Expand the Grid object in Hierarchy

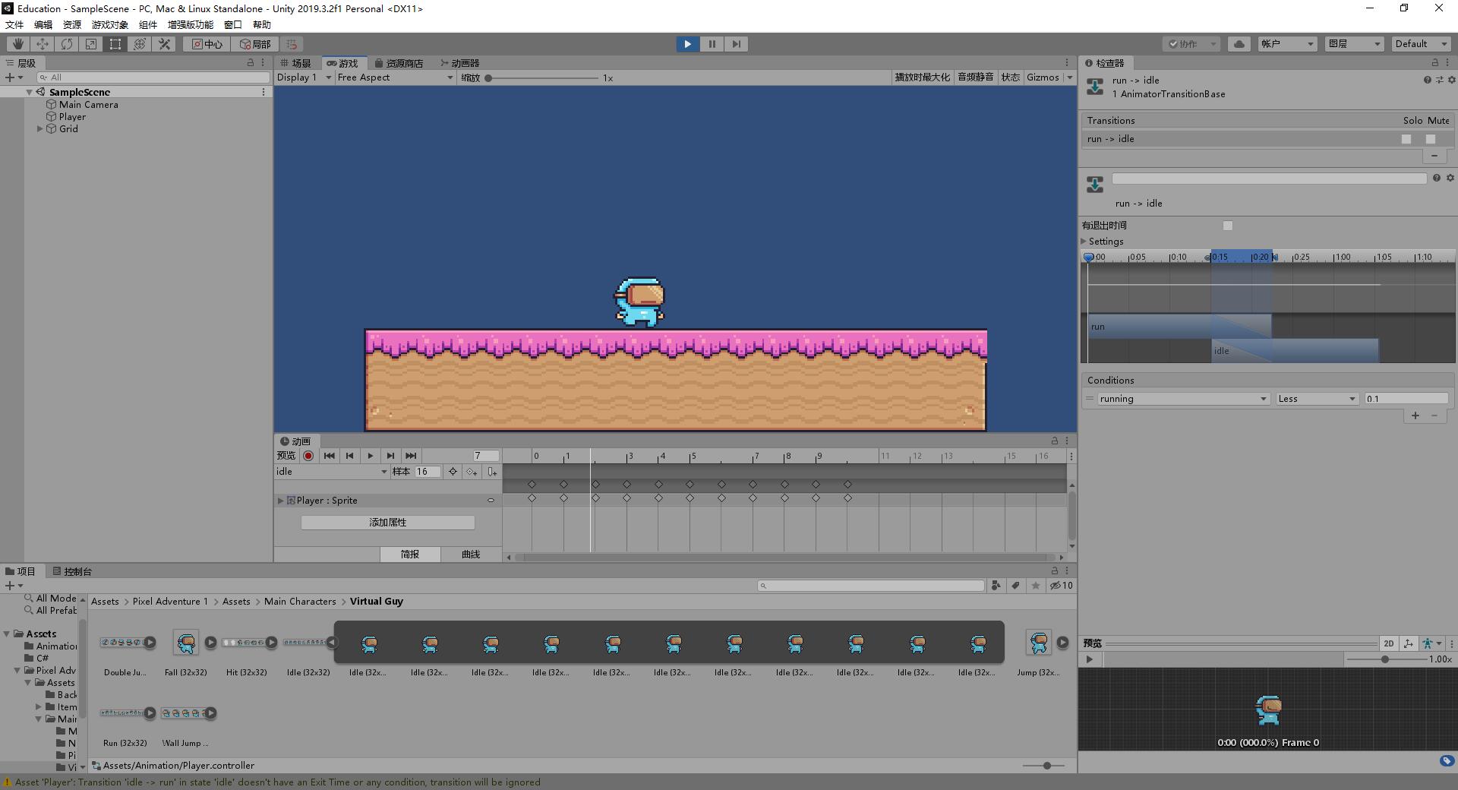click(x=40, y=129)
